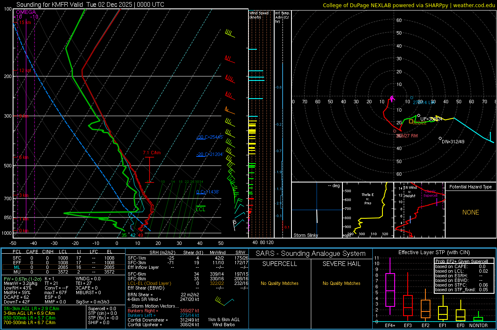Image resolution: width=497 pixels, height=330 pixels.
Task: Click the 'Potential Hazard Type' header
Action: point(470,187)
